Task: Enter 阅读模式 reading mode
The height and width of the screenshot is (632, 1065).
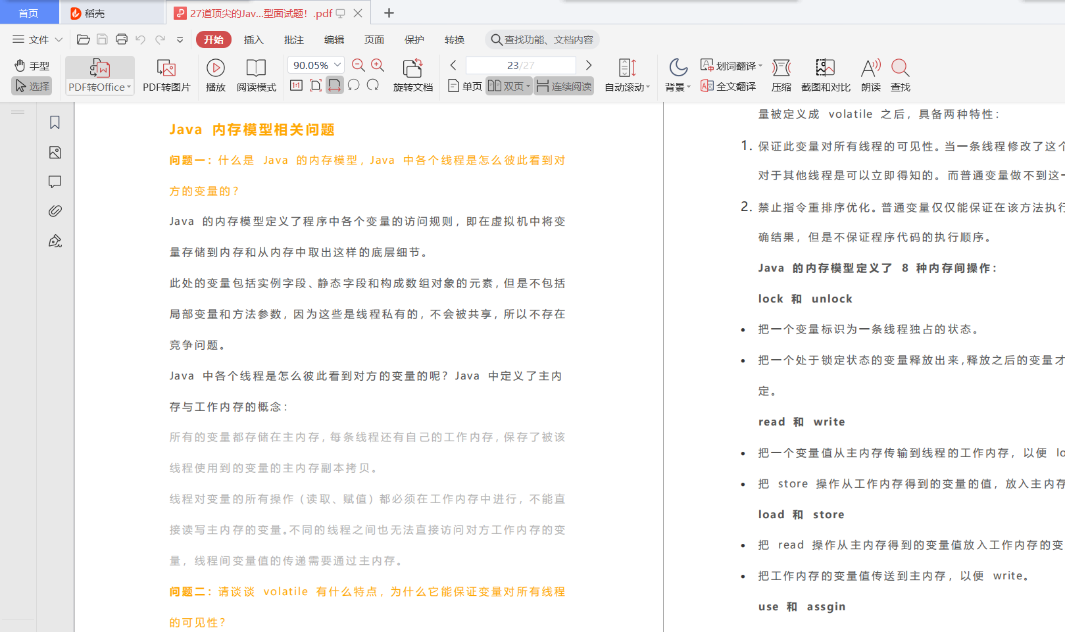Action: [x=256, y=76]
